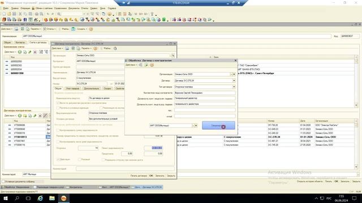The image size is (362, 203).
Task: Clear the Организация field with its X button
Action: [x=234, y=74]
